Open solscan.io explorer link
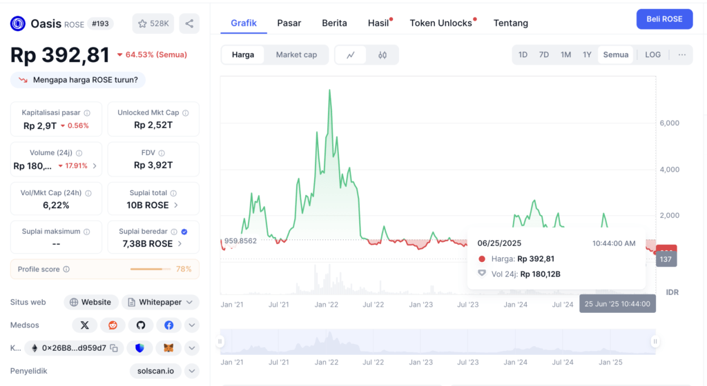 point(155,371)
